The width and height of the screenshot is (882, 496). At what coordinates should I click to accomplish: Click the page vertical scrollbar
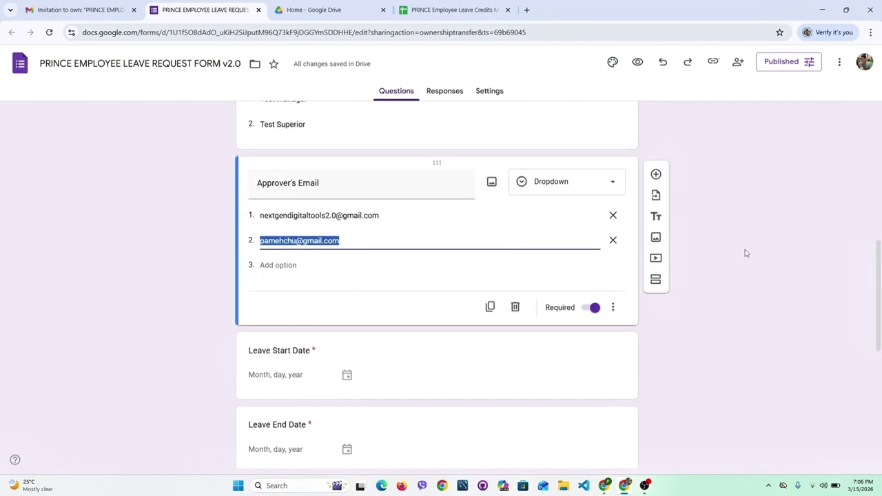(877, 296)
